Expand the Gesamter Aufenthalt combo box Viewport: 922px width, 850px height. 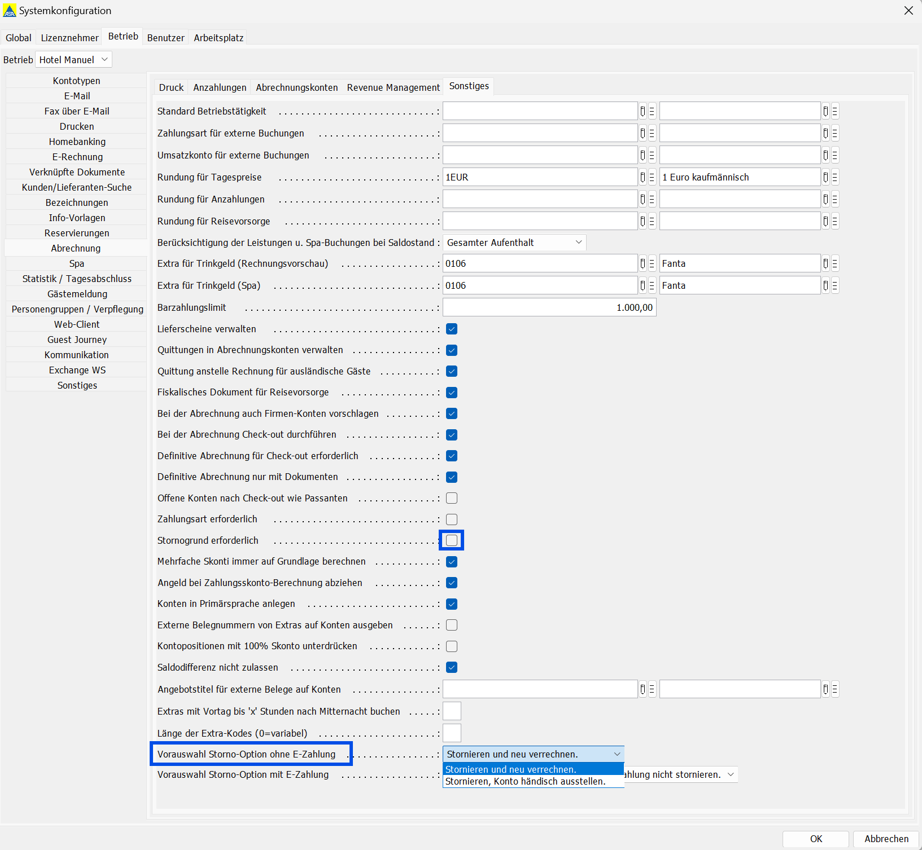point(514,243)
